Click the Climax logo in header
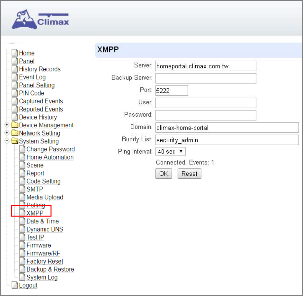303x296 pixels. click(40, 19)
